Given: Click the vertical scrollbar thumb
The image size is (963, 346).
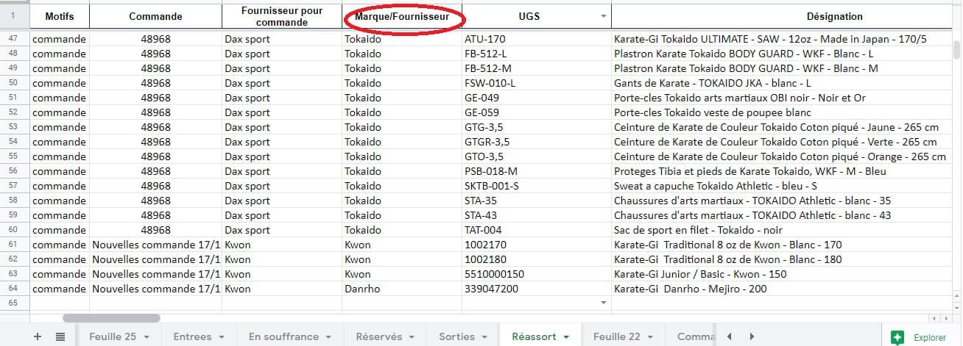Looking at the screenshot, I should pos(957,49).
